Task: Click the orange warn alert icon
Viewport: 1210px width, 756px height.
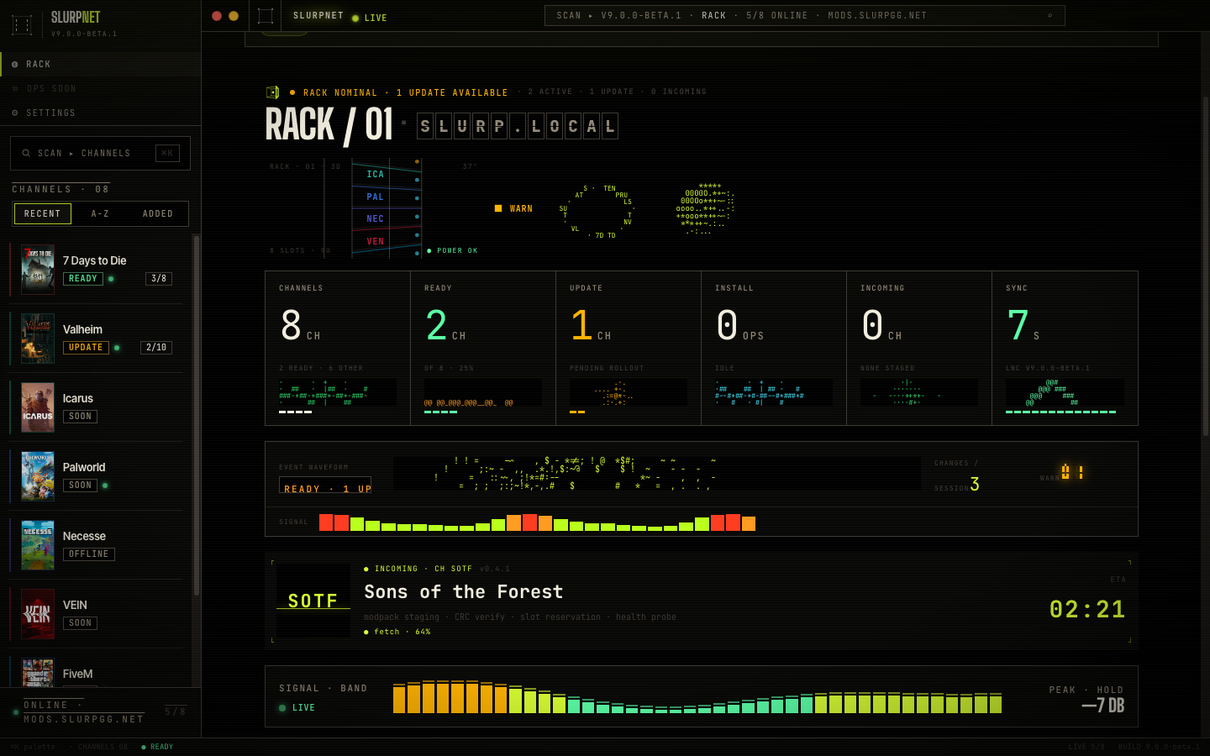Action: 1071,472
